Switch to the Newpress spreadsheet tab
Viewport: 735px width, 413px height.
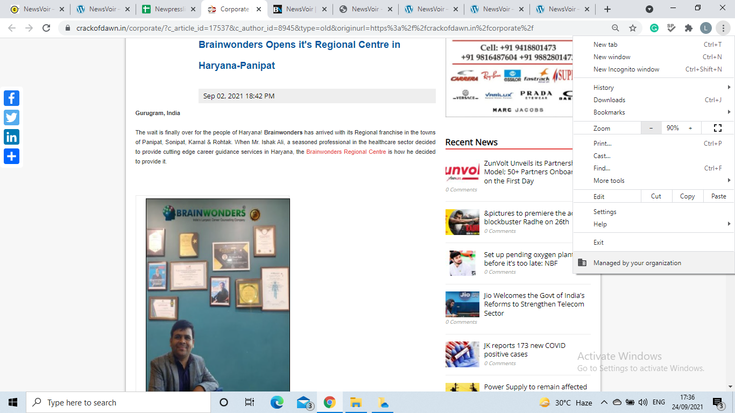click(168, 9)
